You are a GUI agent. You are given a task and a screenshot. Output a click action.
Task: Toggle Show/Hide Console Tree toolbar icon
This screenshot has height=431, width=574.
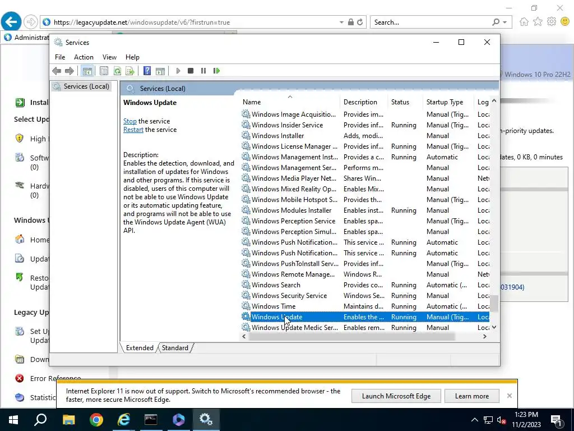click(87, 71)
